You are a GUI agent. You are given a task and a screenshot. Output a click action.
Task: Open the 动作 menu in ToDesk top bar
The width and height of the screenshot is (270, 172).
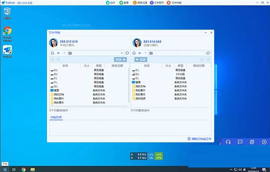click(x=110, y=3)
